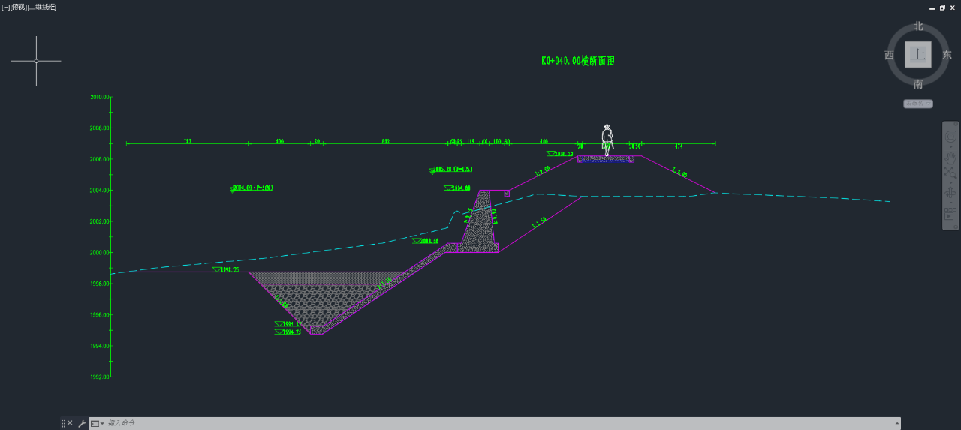Click the 南 compass direction on ViewCube
This screenshot has height=430, width=961.
[917, 83]
